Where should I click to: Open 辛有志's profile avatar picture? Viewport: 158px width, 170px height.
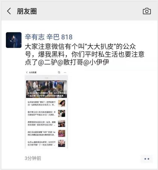pyautogui.click(x=14, y=40)
